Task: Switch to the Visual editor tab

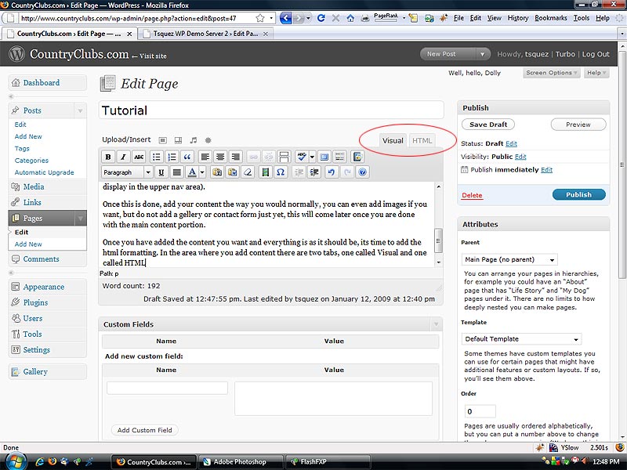Action: point(393,141)
